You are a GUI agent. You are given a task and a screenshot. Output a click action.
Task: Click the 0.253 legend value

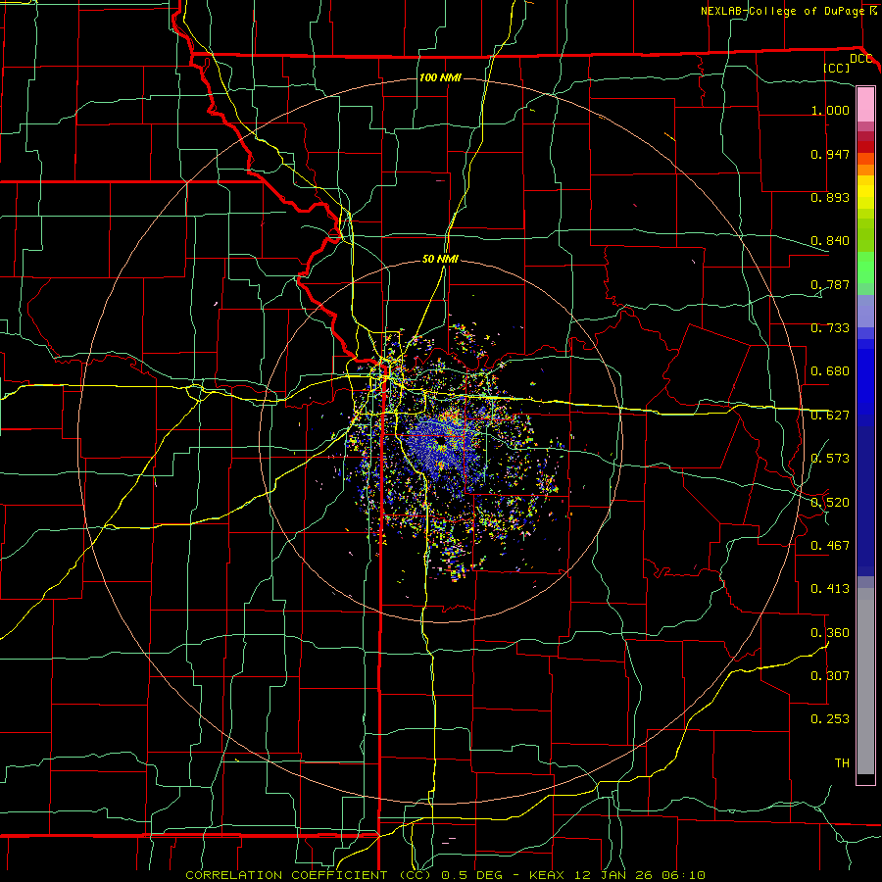(830, 719)
